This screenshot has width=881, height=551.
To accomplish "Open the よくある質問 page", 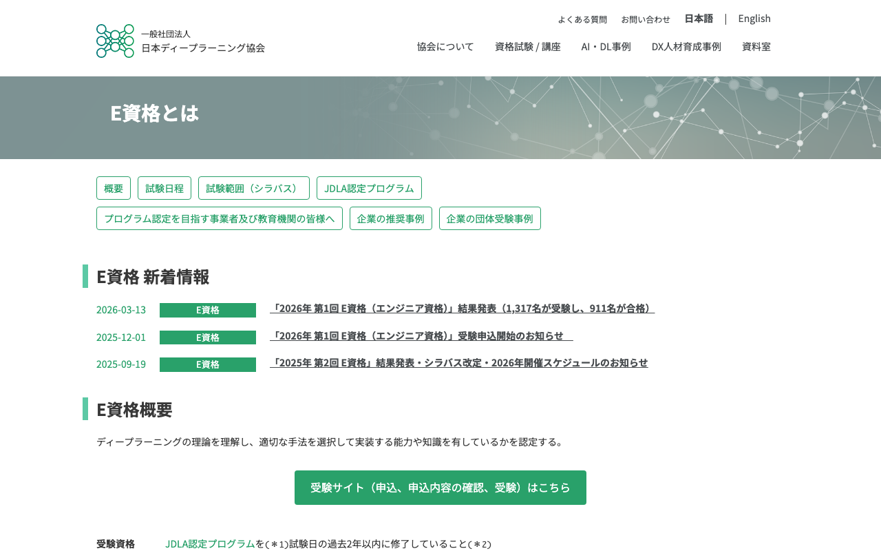I will 582,19.
